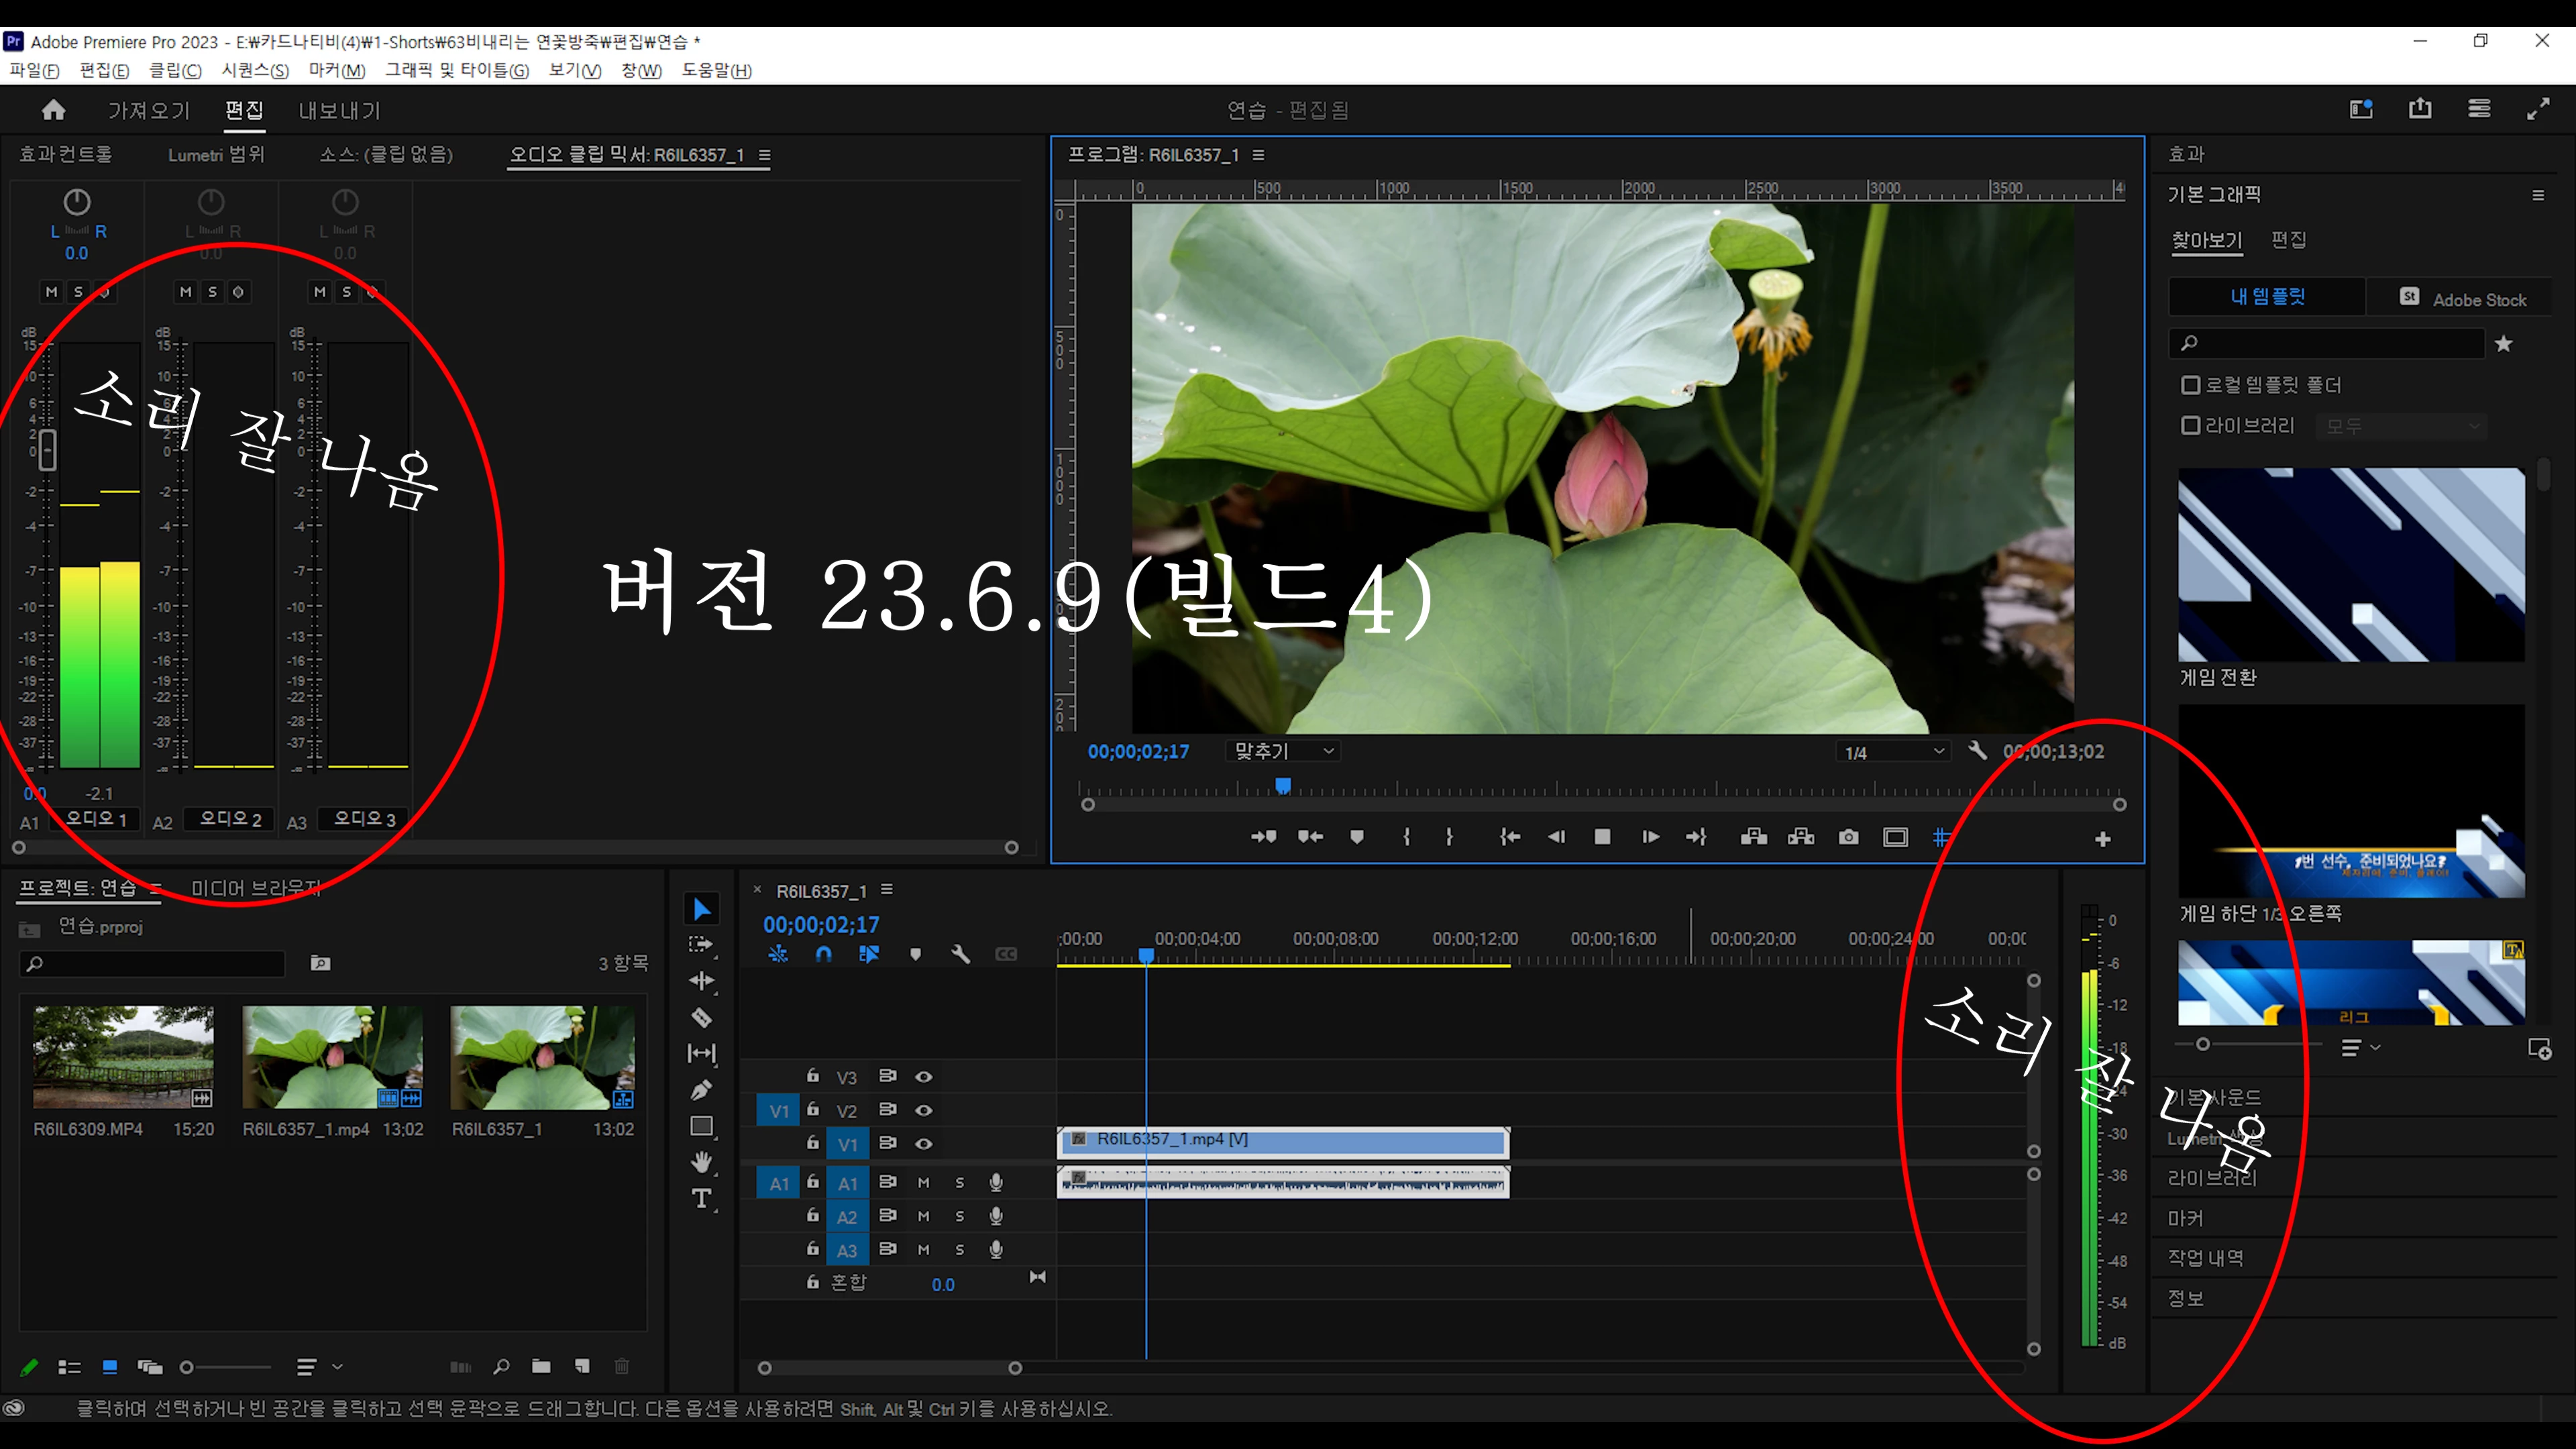
Task: Mute the A1 timeline track
Action: [x=923, y=1183]
